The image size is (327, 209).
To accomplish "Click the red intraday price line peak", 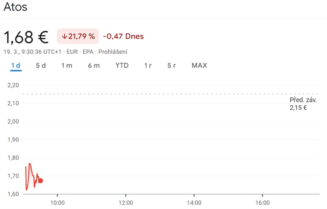I will (30, 164).
